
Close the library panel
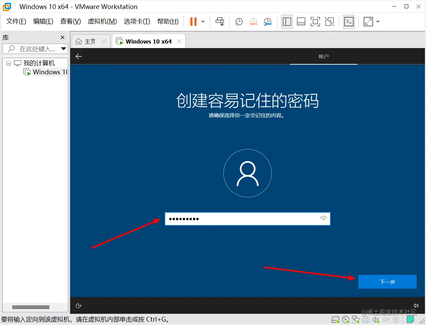pos(63,37)
